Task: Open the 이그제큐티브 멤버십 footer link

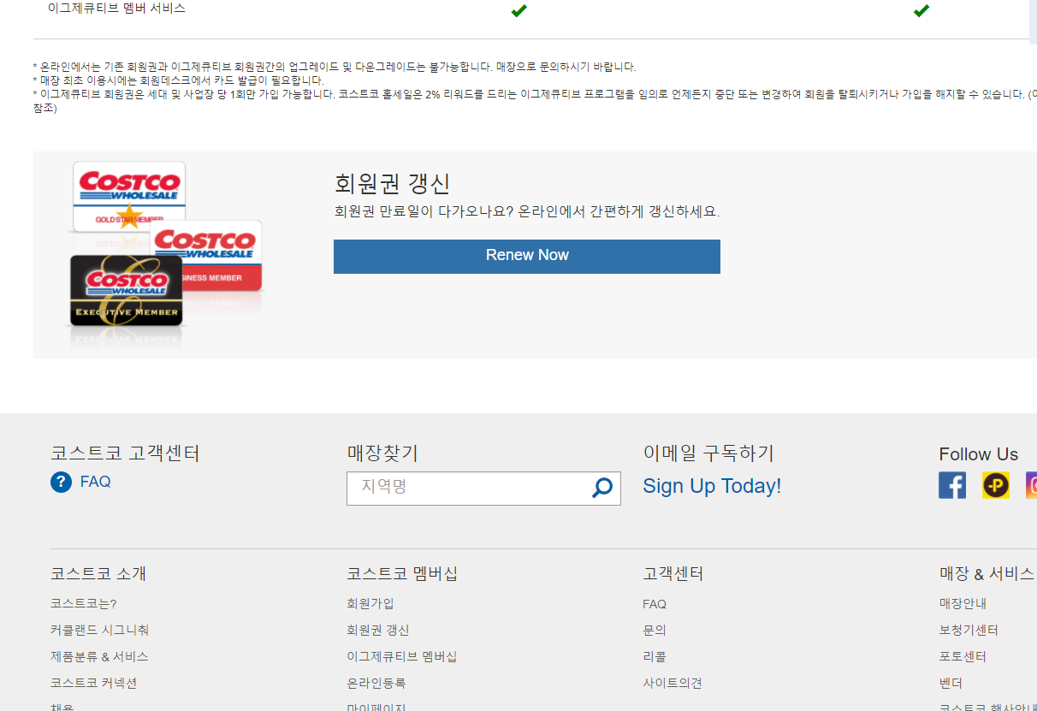Action: 402,656
